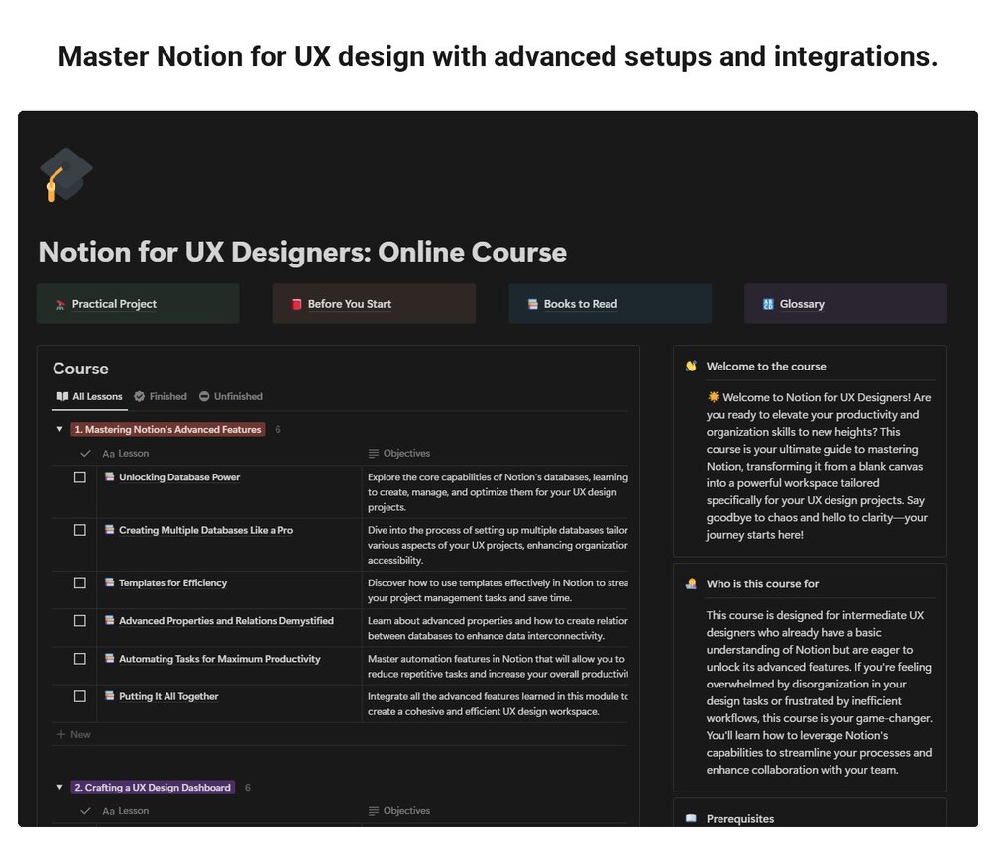Click the Objectives lines icon in group 1
996x845 pixels.
tap(374, 454)
